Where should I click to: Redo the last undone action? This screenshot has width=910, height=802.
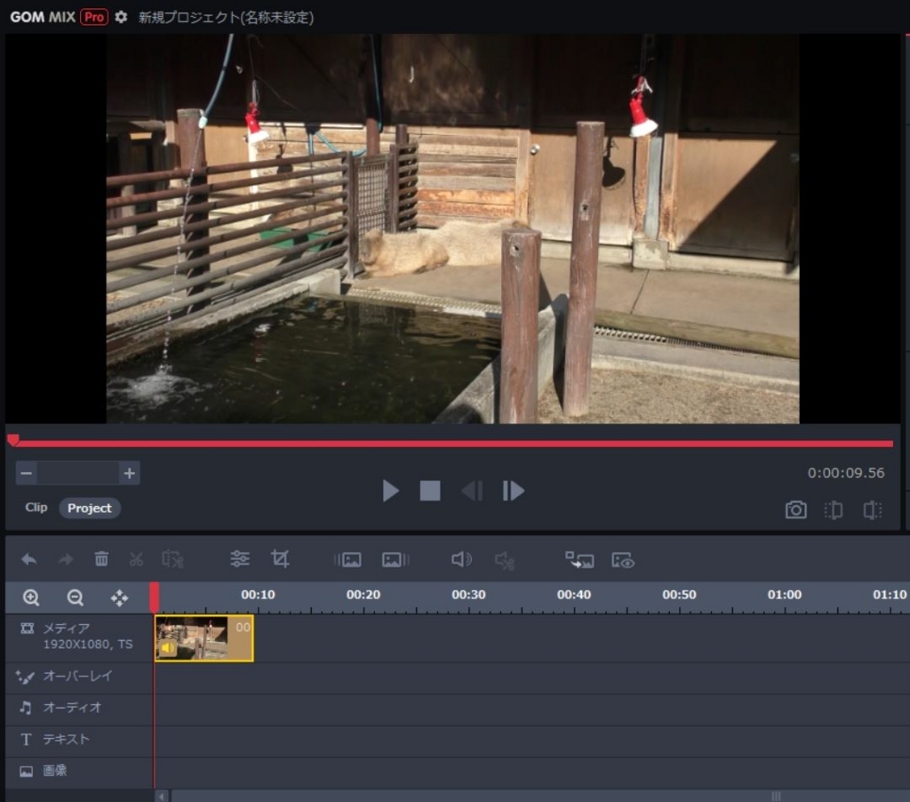[x=66, y=559]
